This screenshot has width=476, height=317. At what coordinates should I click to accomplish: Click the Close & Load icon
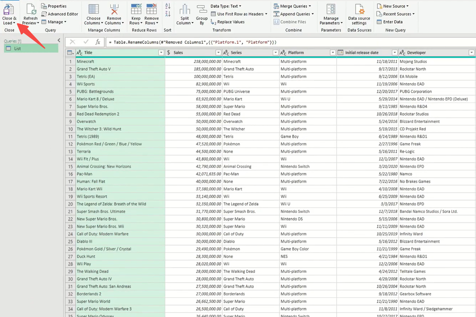[x=9, y=9]
